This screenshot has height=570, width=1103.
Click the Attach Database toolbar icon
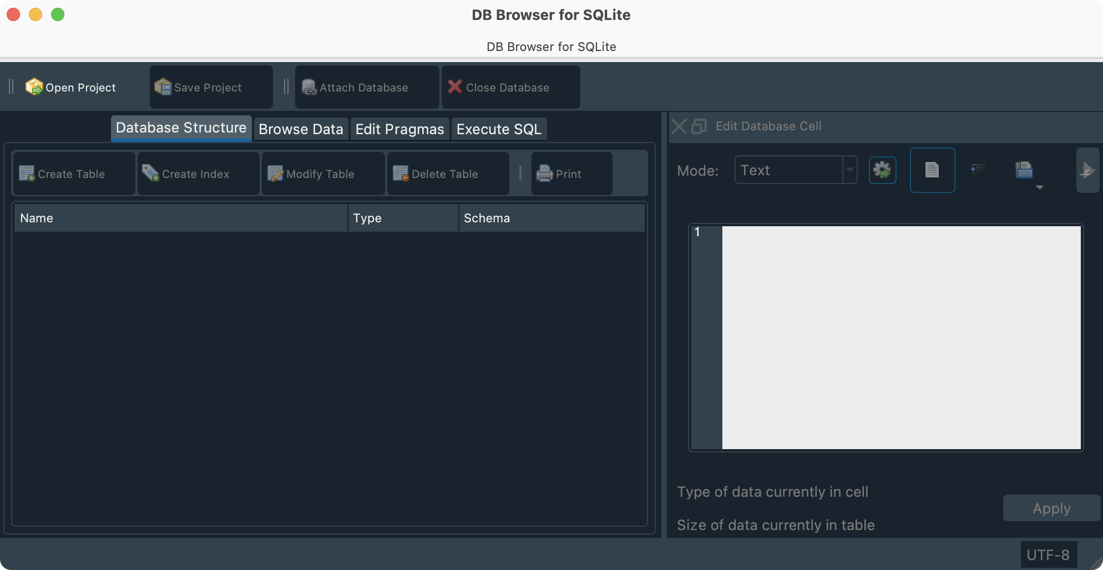[x=309, y=87]
